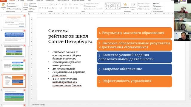Open the font name combo box

click(x=45, y=4)
